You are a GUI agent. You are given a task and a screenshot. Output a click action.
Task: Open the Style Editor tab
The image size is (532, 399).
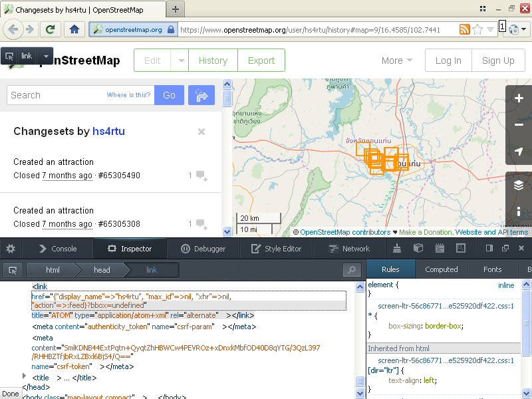[276, 249]
